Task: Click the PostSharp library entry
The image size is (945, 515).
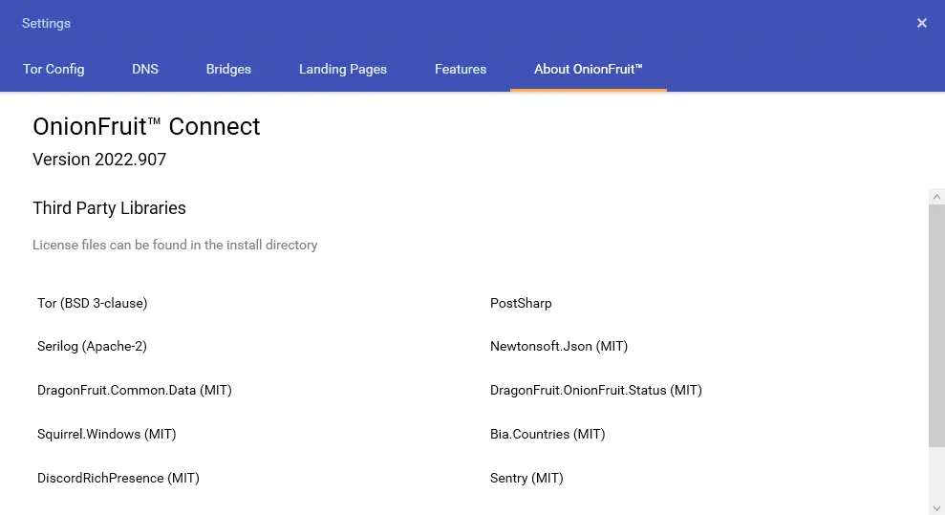Action: pyautogui.click(x=521, y=303)
